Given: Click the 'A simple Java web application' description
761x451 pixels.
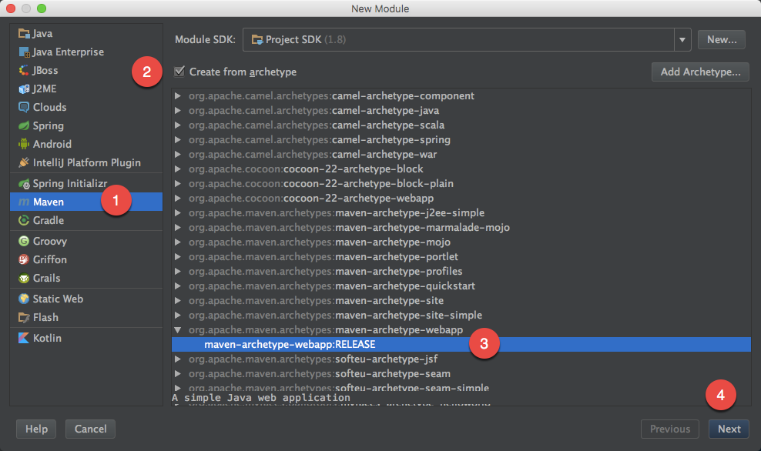Looking at the screenshot, I should [261, 398].
